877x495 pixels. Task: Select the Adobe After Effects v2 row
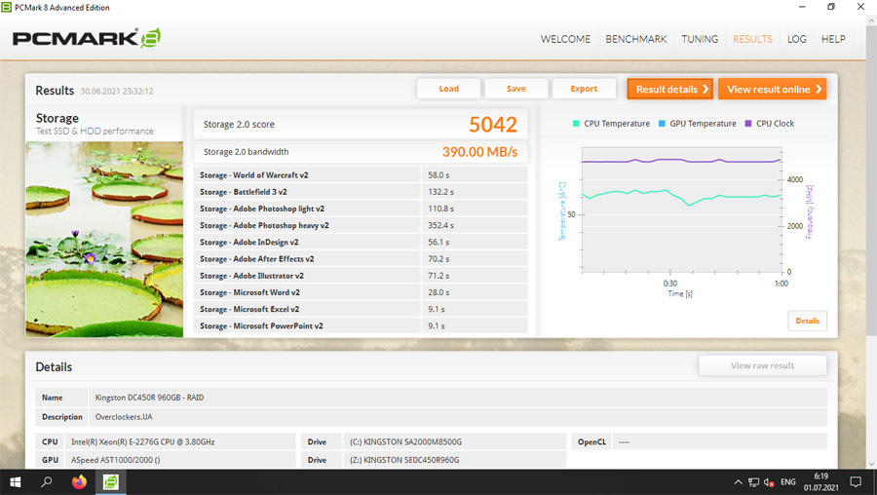coord(361,259)
